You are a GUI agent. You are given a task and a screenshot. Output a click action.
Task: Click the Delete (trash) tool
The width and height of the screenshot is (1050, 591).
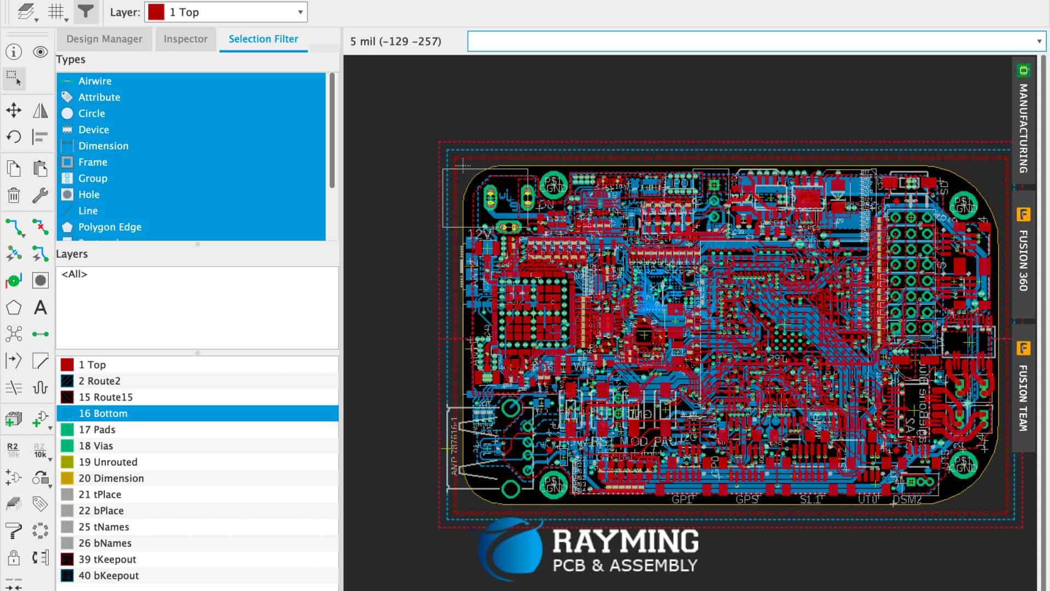tap(14, 195)
